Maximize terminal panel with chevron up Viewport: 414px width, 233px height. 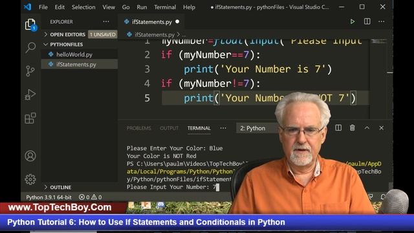pyautogui.click(x=367, y=128)
